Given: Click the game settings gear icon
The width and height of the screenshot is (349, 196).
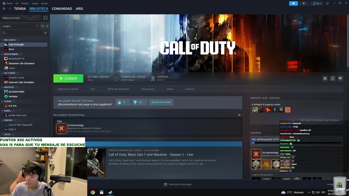Looking at the screenshot, I should (325, 78).
